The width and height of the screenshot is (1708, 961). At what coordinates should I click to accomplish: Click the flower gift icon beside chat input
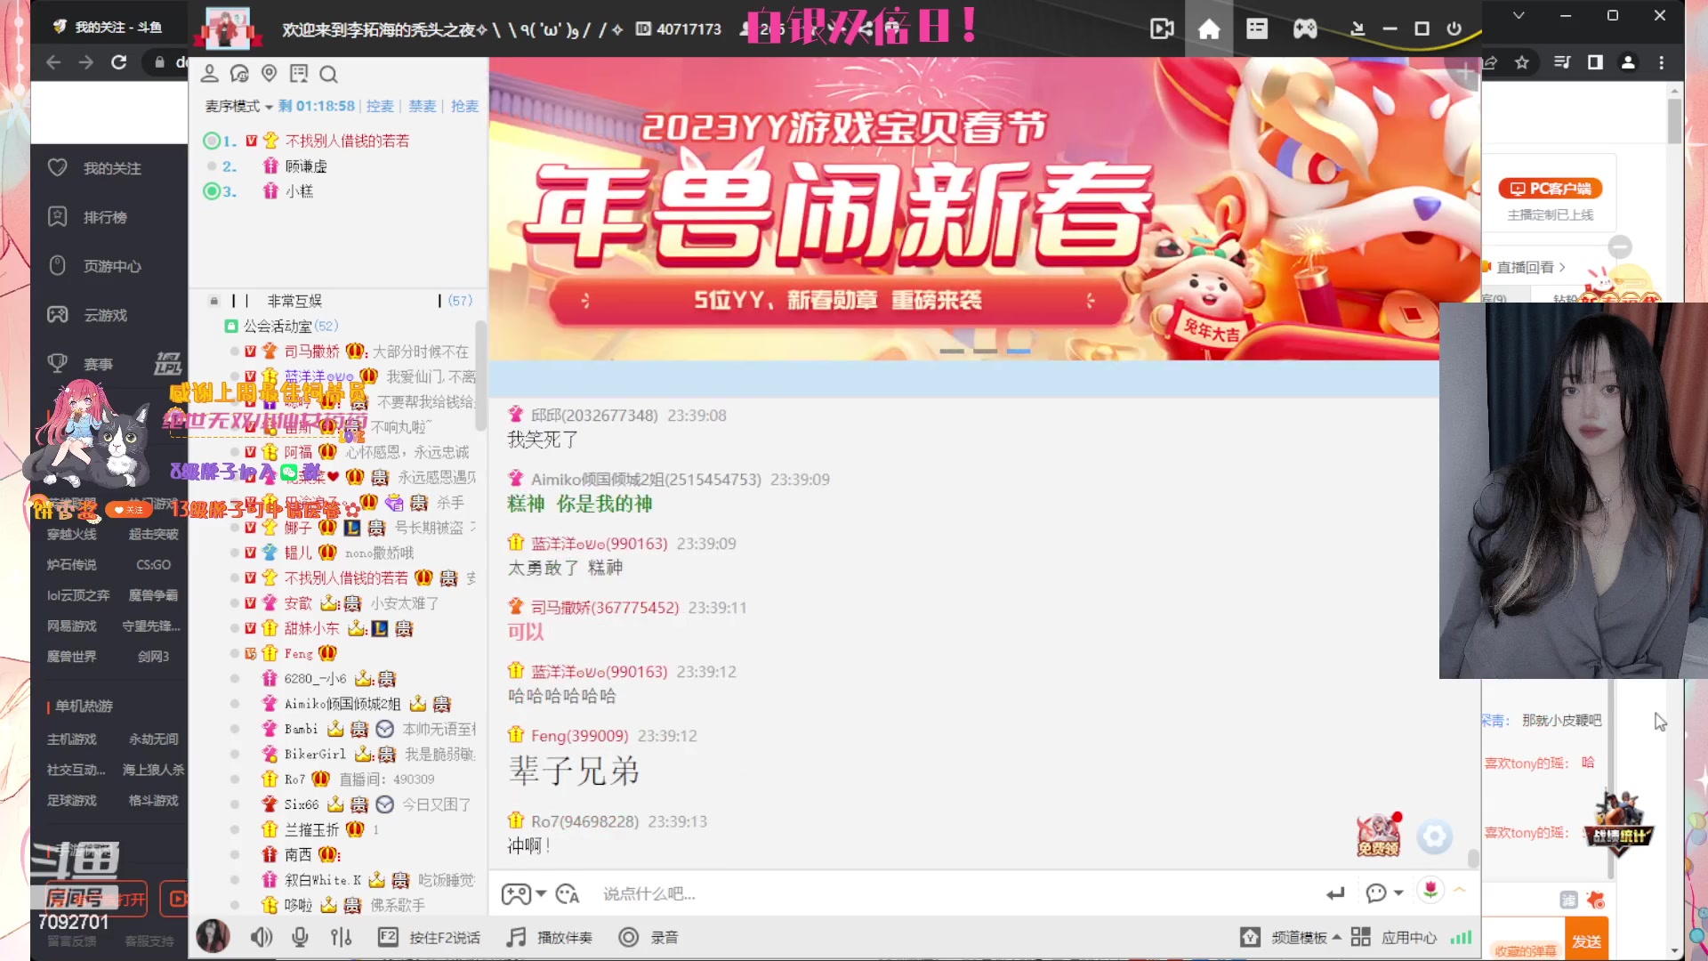(x=1430, y=890)
